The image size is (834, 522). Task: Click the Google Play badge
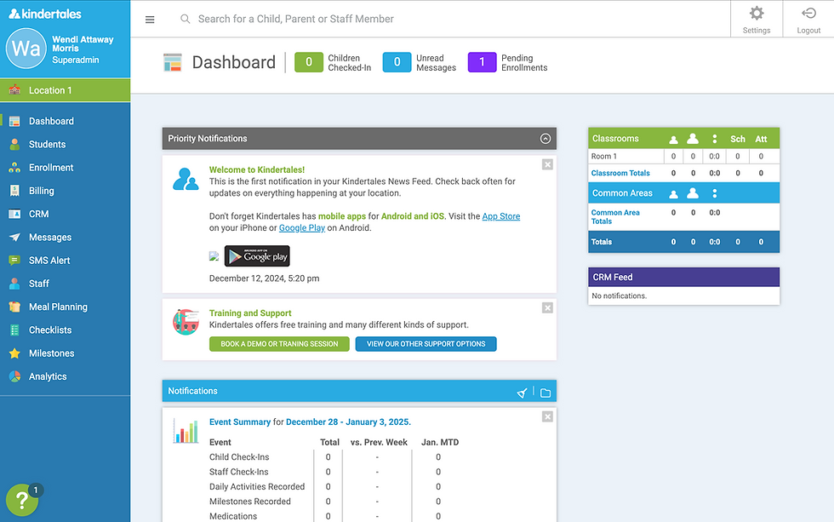pos(257,256)
